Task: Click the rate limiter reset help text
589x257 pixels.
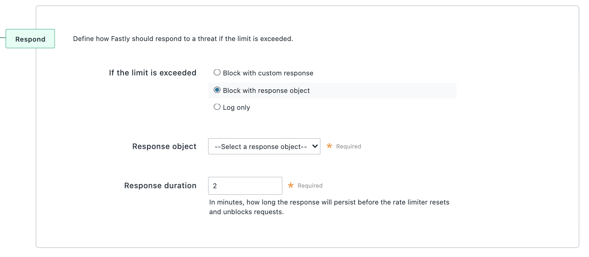Action: [329, 207]
